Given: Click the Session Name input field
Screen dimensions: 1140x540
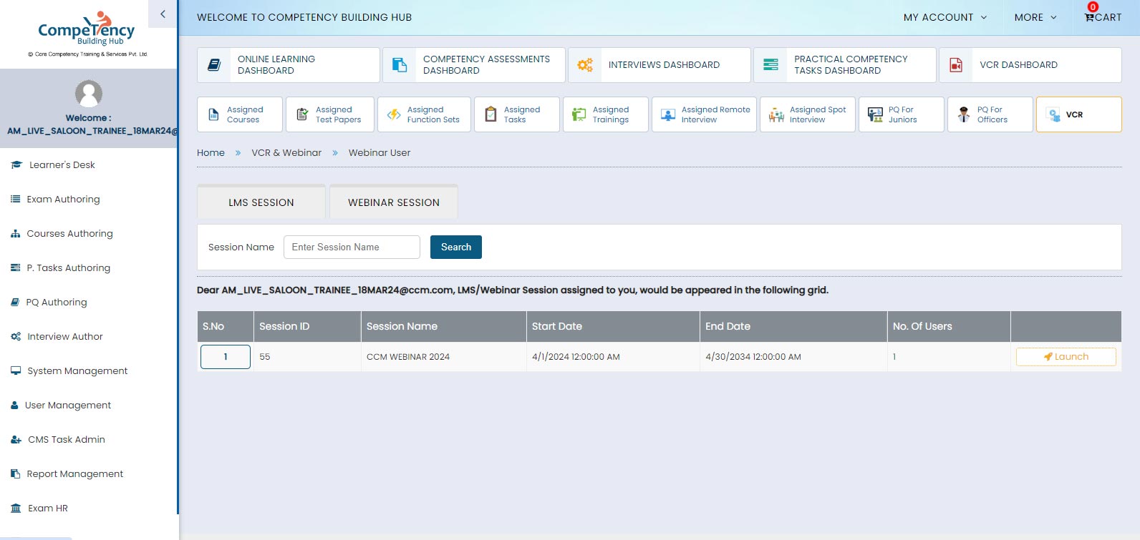Looking at the screenshot, I should coord(352,247).
